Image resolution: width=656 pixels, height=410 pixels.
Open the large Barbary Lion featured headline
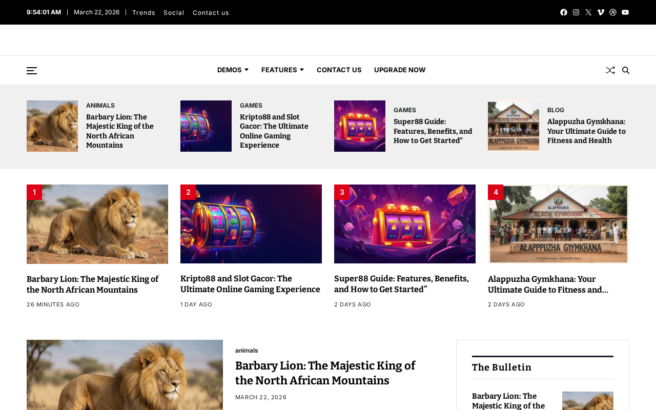tap(325, 373)
